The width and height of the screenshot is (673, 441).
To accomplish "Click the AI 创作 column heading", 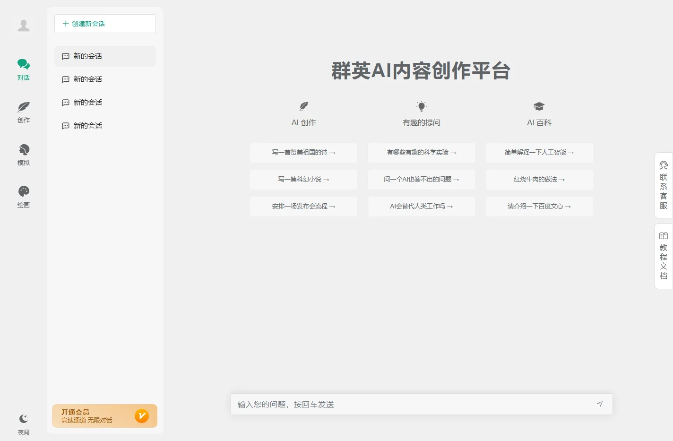I will 304,123.
